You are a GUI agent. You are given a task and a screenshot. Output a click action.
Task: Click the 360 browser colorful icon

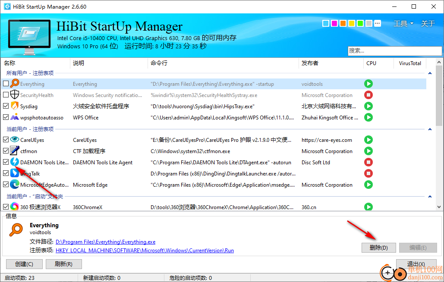(x=14, y=207)
